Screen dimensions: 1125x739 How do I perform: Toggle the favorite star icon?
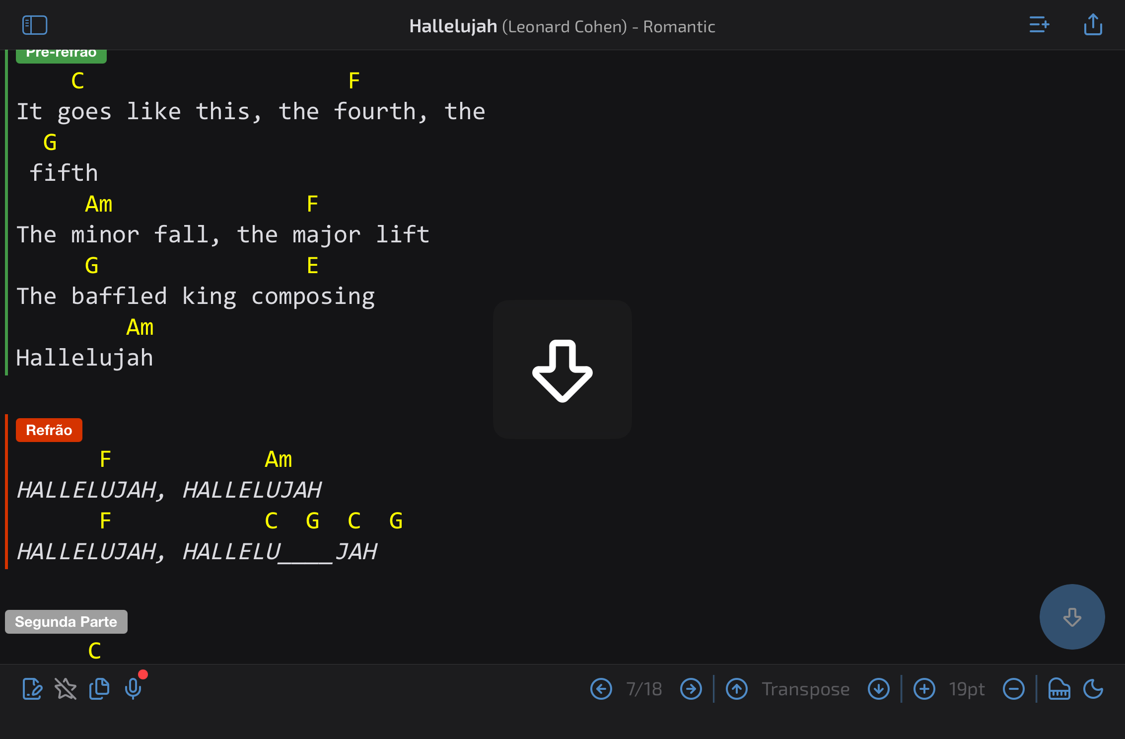66,689
